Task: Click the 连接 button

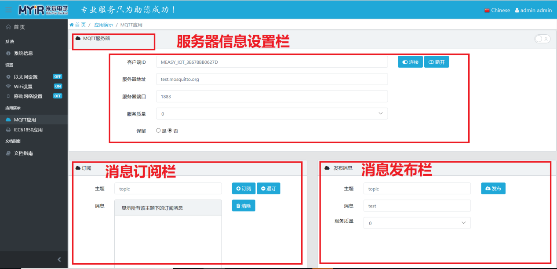Action: point(410,62)
